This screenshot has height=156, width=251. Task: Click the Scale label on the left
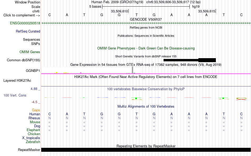[x=36, y=7]
